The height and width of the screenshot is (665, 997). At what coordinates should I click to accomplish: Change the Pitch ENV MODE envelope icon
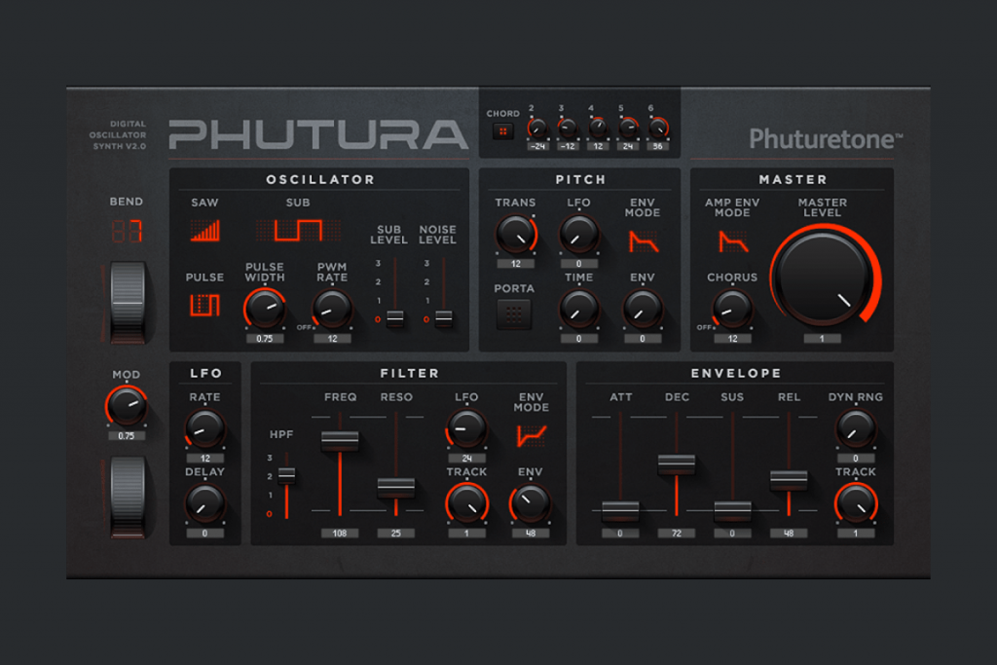click(x=643, y=241)
